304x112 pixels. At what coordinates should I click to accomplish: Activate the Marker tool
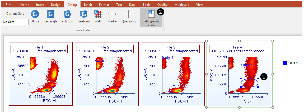click(112, 17)
